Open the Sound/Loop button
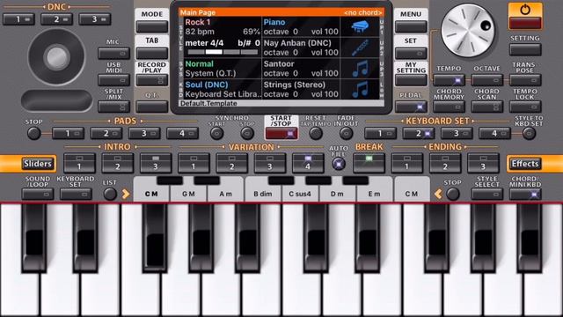563x317 pixels. [38, 195]
